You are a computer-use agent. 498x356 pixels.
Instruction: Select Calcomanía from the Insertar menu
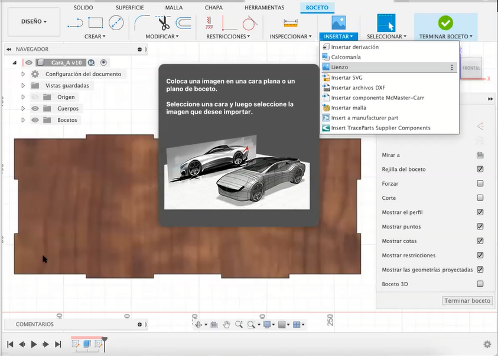[346, 57]
